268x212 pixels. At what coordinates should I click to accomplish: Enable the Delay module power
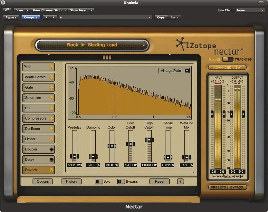(x=52, y=160)
